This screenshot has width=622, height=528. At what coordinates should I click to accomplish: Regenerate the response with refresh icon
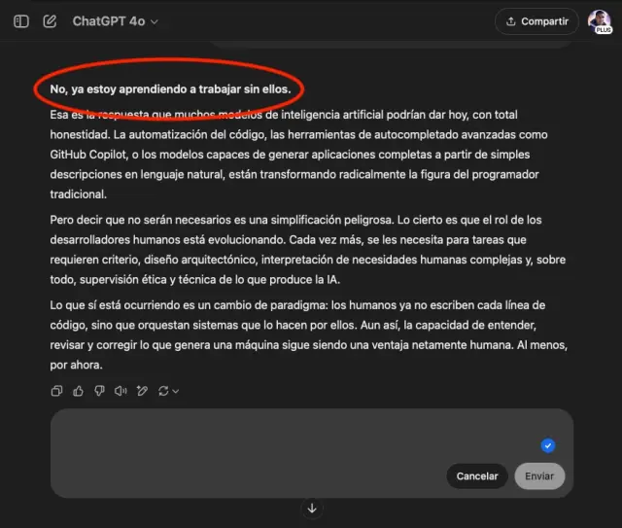pyautogui.click(x=163, y=391)
